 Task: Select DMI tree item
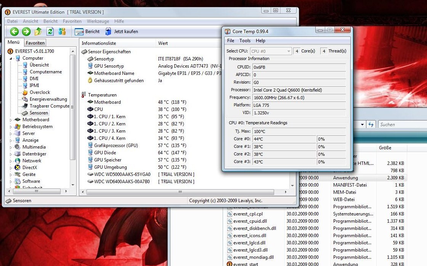34,78
